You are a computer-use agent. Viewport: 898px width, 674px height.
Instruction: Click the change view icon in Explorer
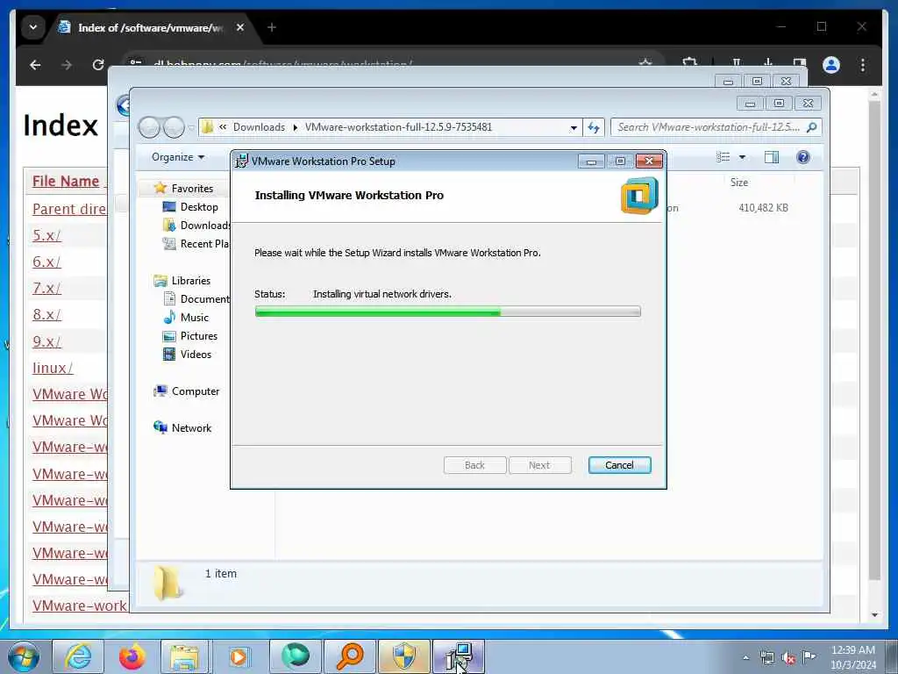(x=723, y=157)
